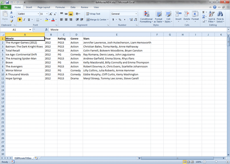
Task: Click the Increase Font Size icon
Action: pyautogui.click(x=50, y=14)
